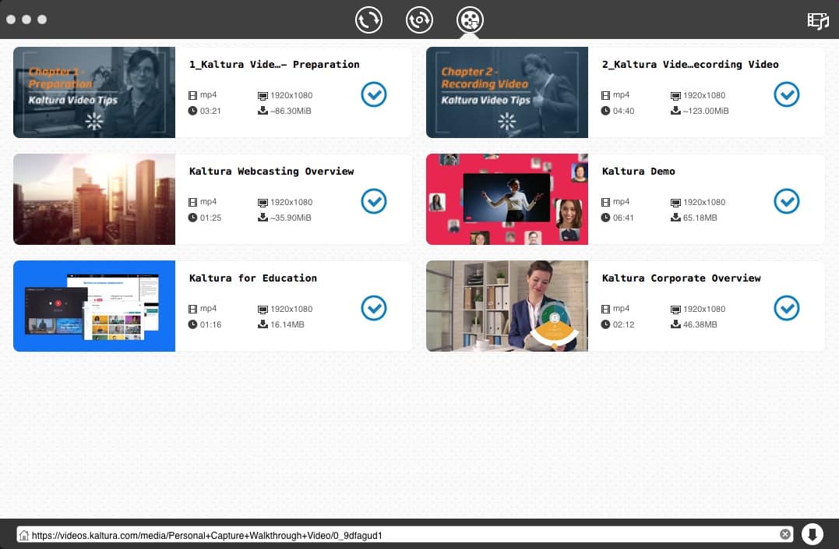
Task: Click monitor icon in 2_Kaltura Recording Video card
Action: coord(676,96)
